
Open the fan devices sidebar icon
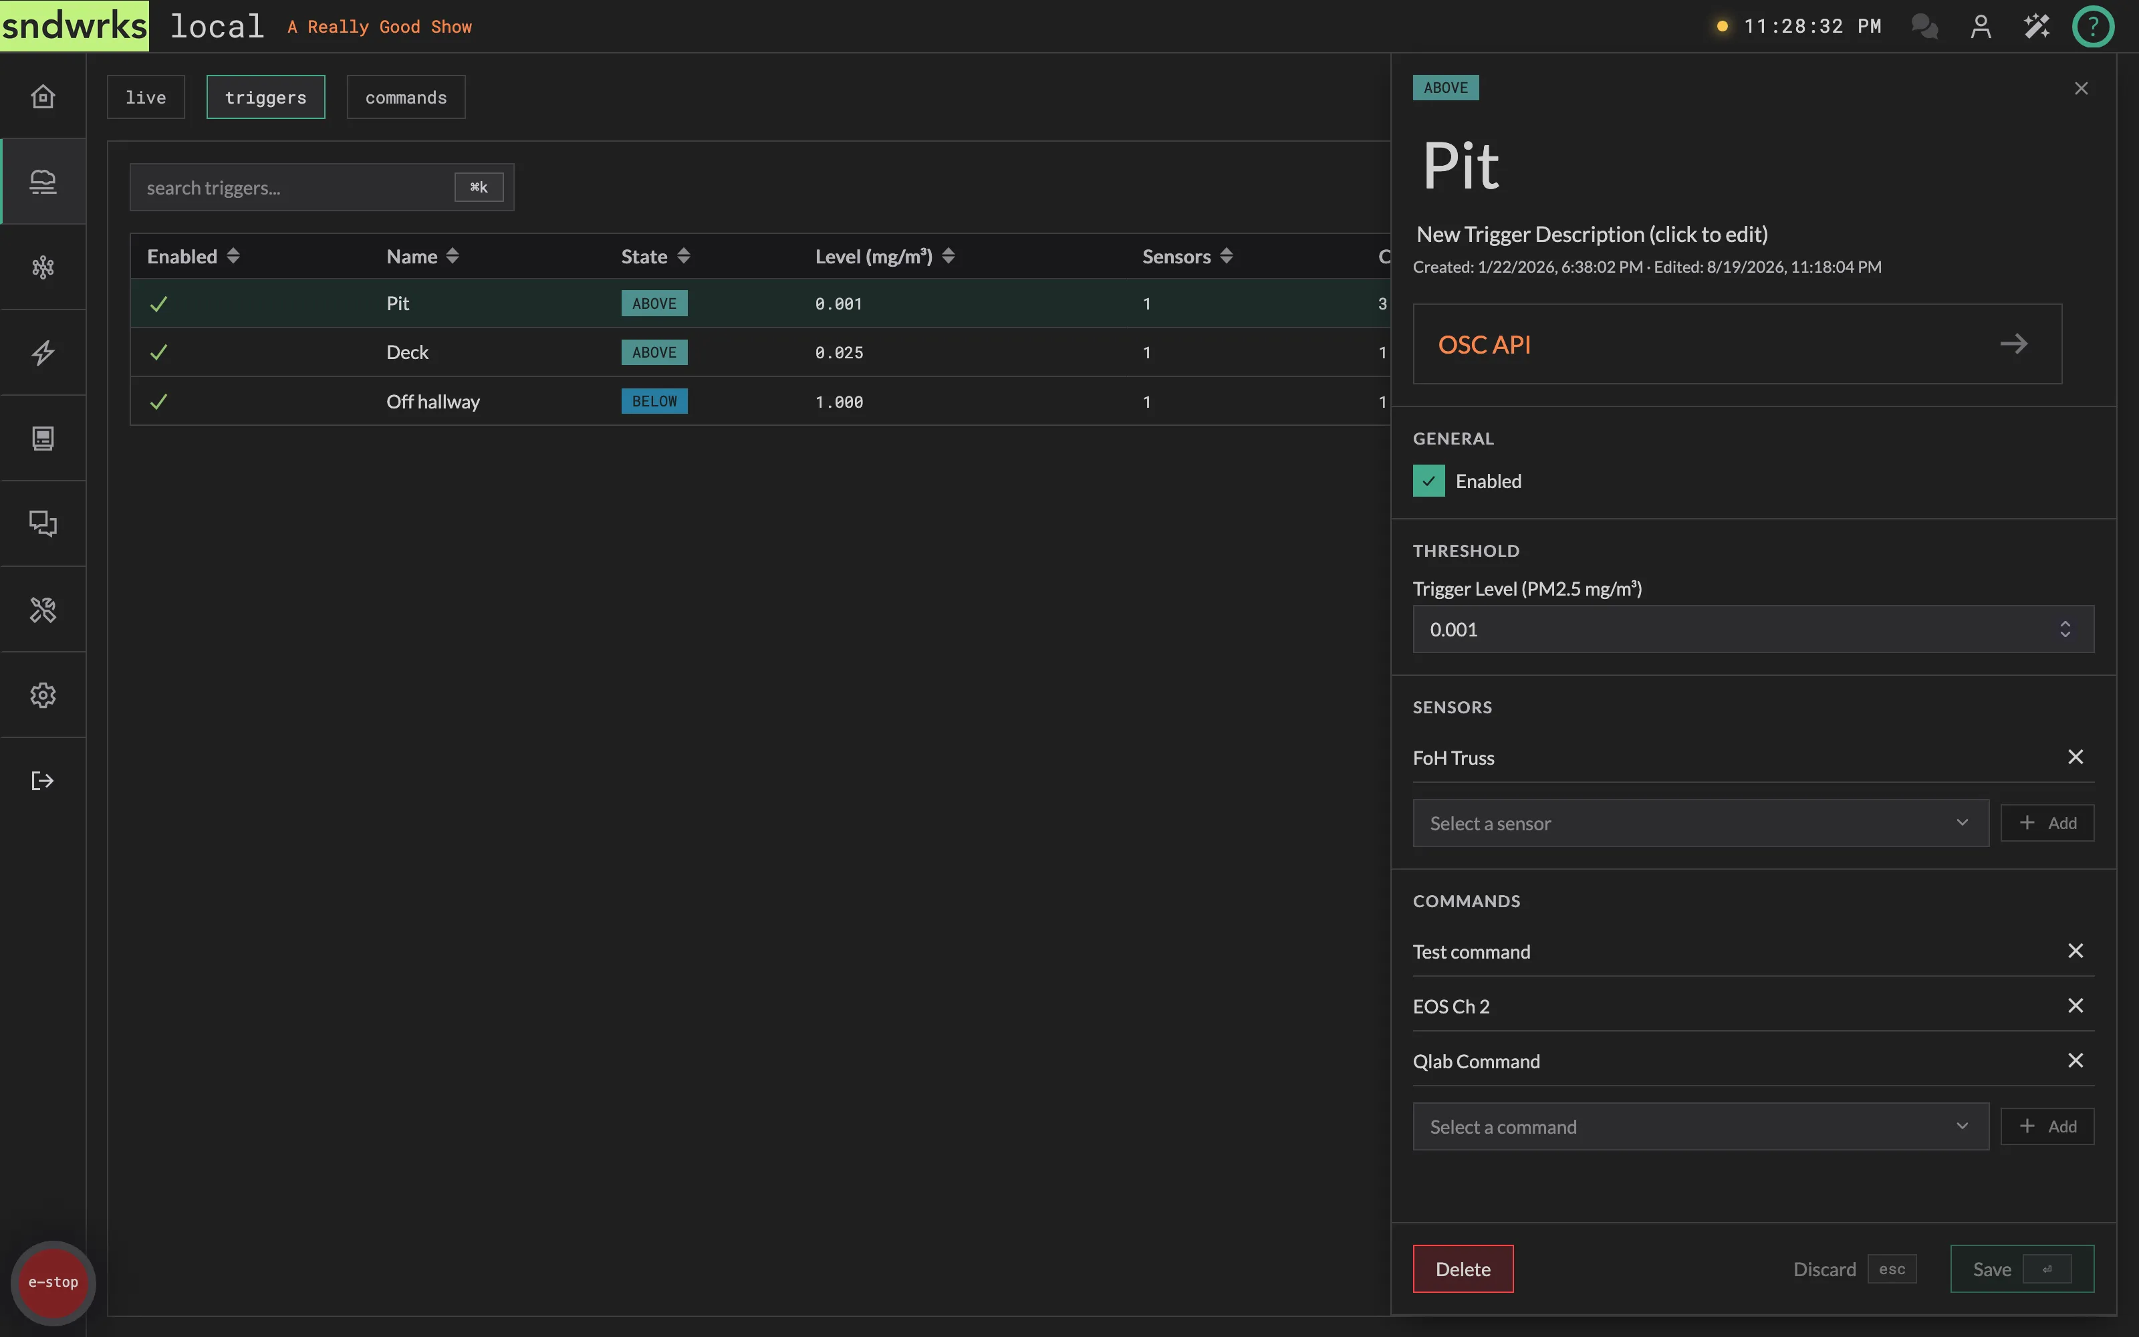coord(42,267)
